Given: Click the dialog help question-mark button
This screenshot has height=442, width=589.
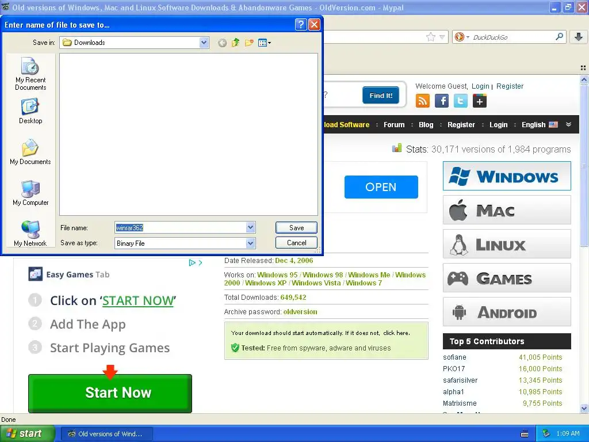Looking at the screenshot, I should [x=301, y=25].
